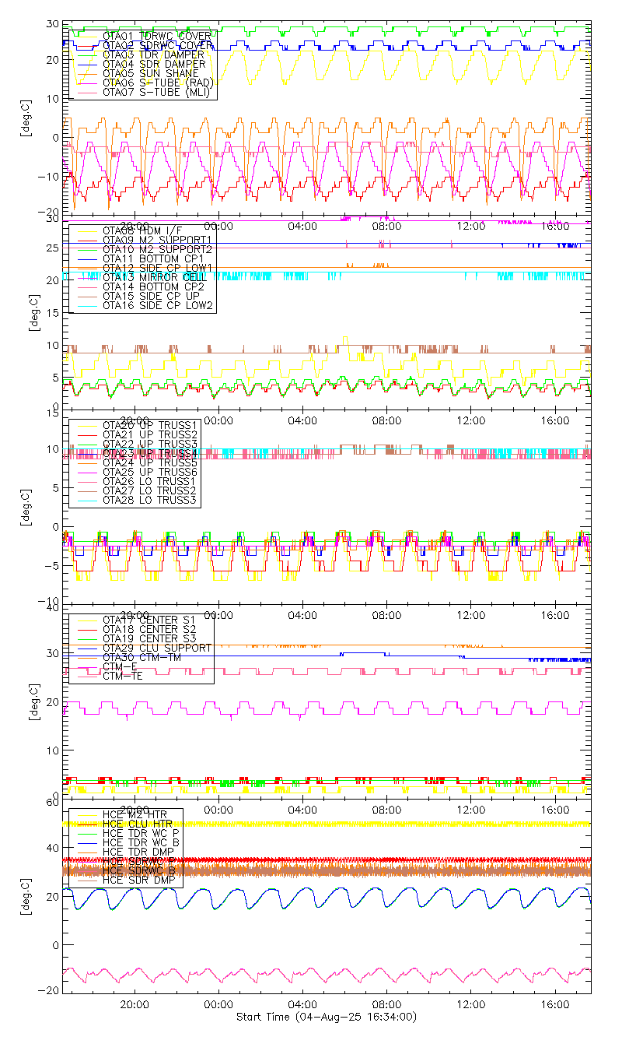
Task: Click the OTA17 CENTER S1 legend entry
Action: [x=144, y=620]
